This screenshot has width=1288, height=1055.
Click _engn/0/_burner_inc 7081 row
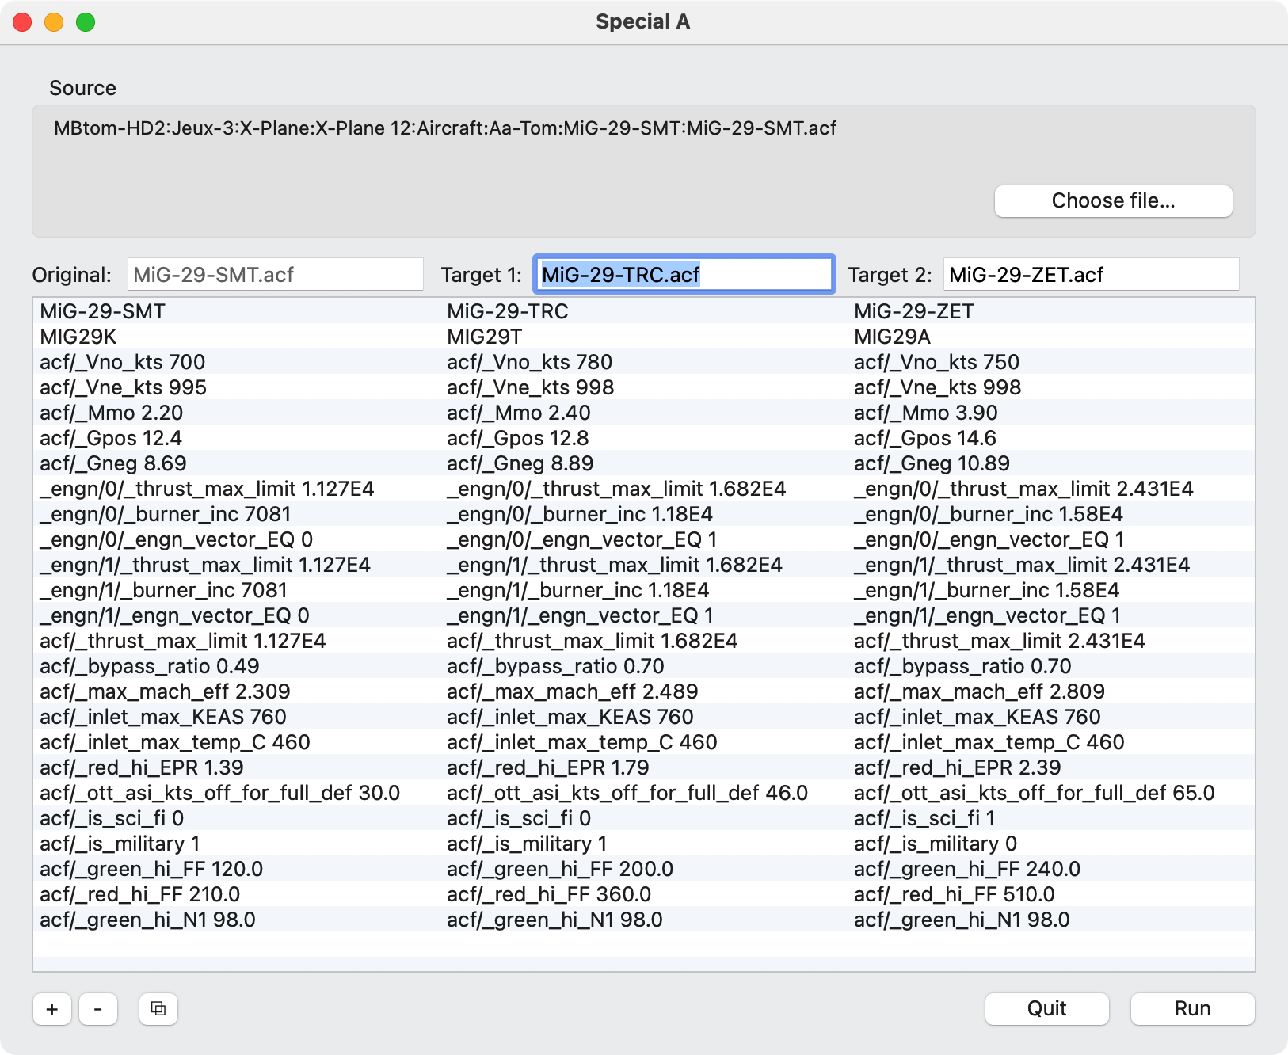click(x=166, y=514)
